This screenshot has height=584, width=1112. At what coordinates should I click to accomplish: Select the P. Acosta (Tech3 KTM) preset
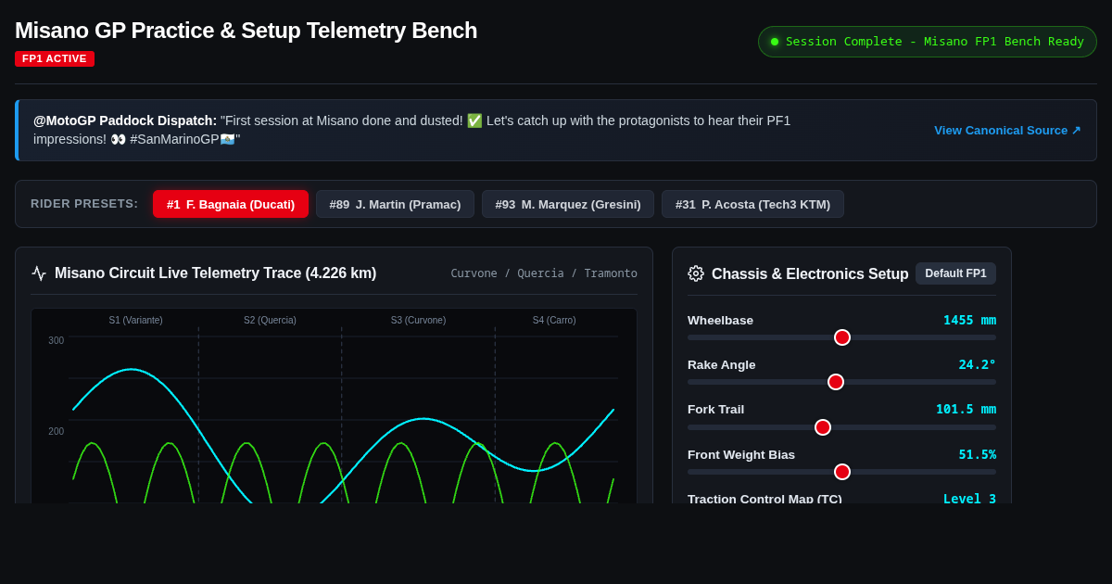pyautogui.click(x=752, y=204)
